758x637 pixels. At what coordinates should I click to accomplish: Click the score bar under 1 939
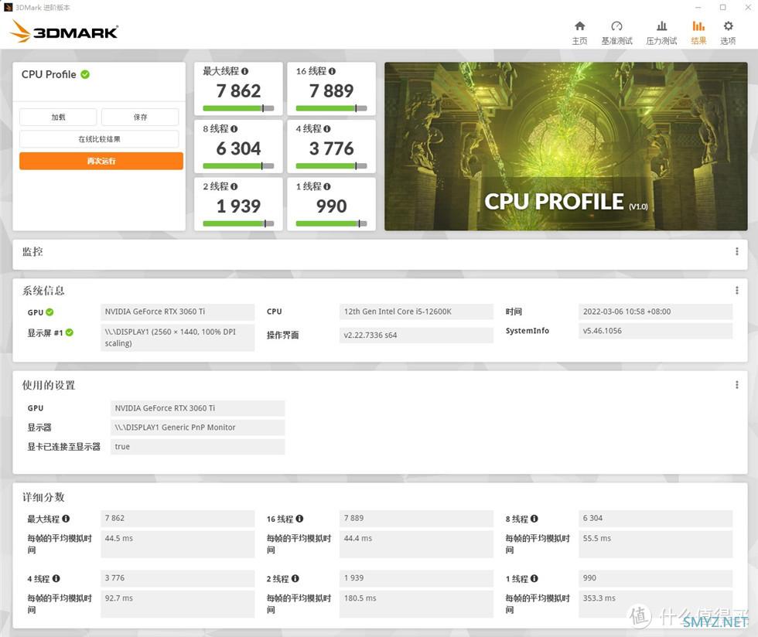[x=238, y=223]
